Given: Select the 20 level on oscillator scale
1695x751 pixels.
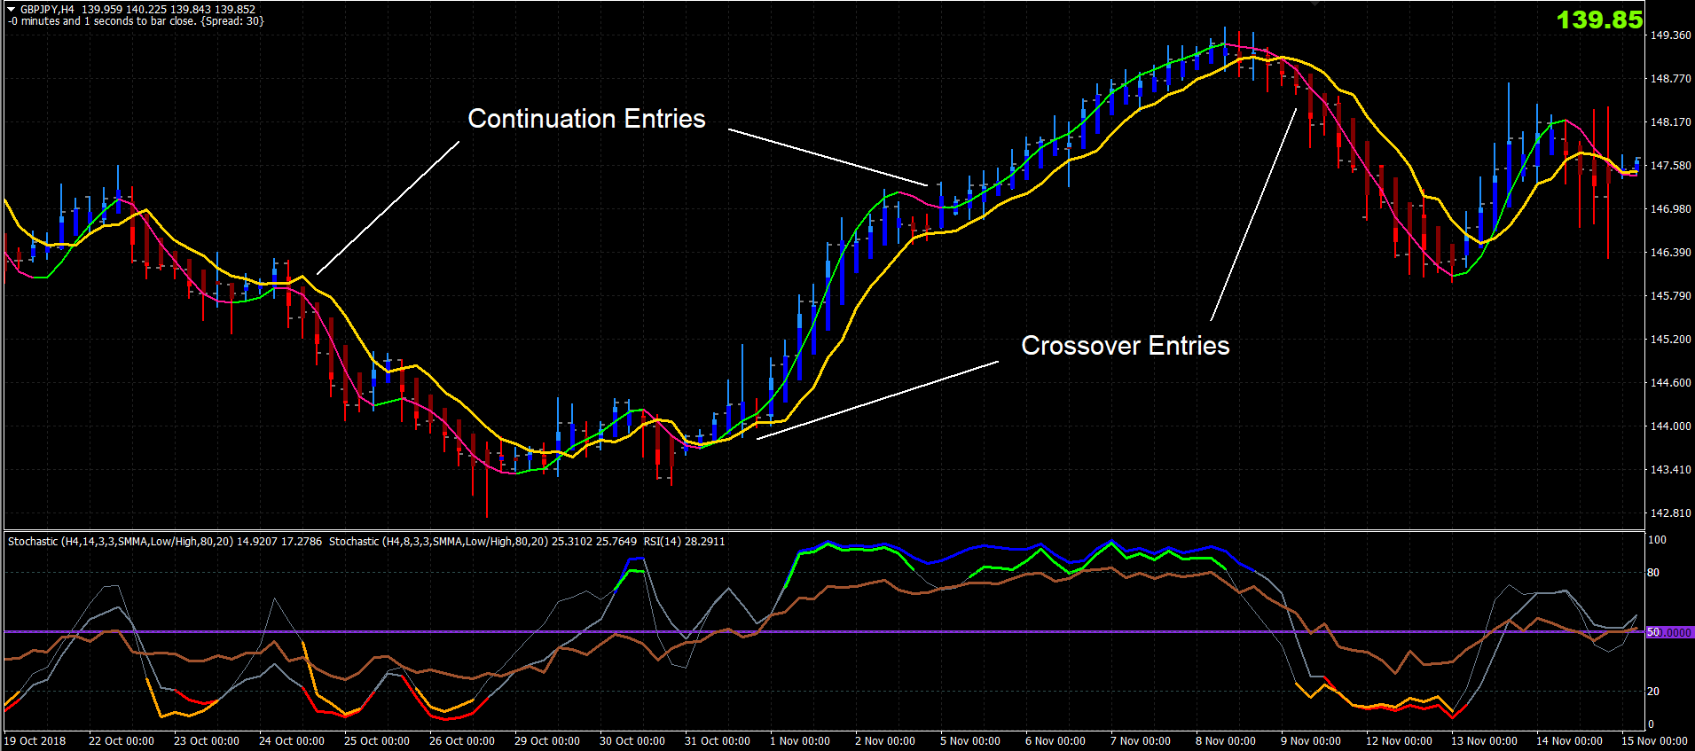Looking at the screenshot, I should coord(1653,692).
